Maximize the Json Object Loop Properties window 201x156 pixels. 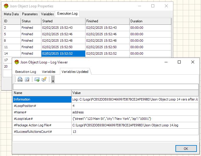(x=153, y=6)
